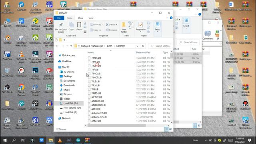
Task: Click the Comment icon in the rightmost window
Action: (208, 34)
